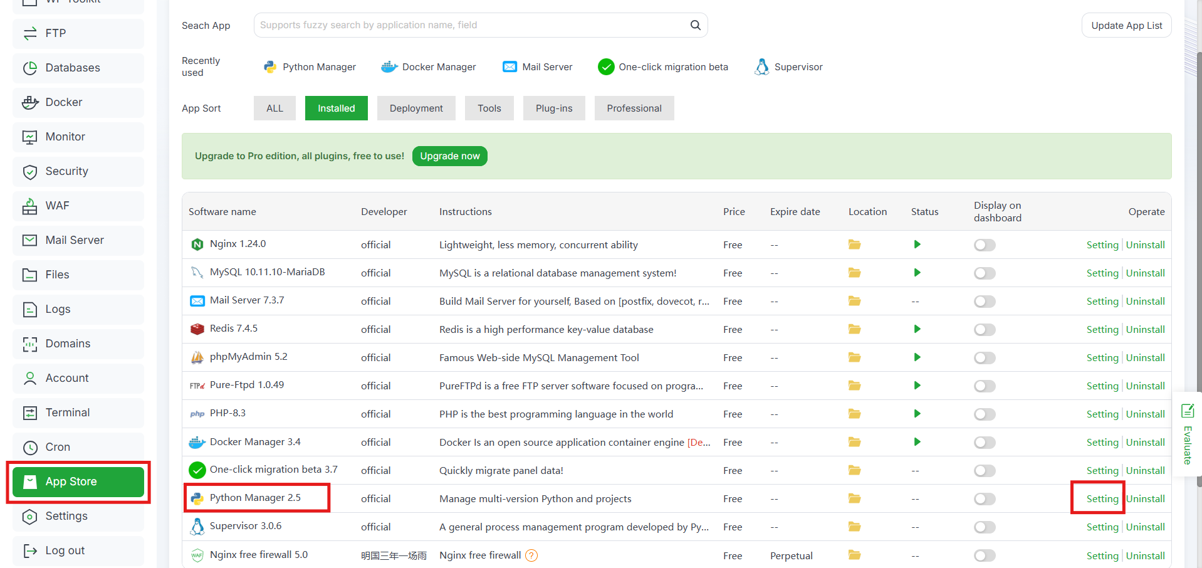Viewport: 1202px width, 568px height.
Task: Click Python Manager 2.5 software name
Action: coord(255,498)
